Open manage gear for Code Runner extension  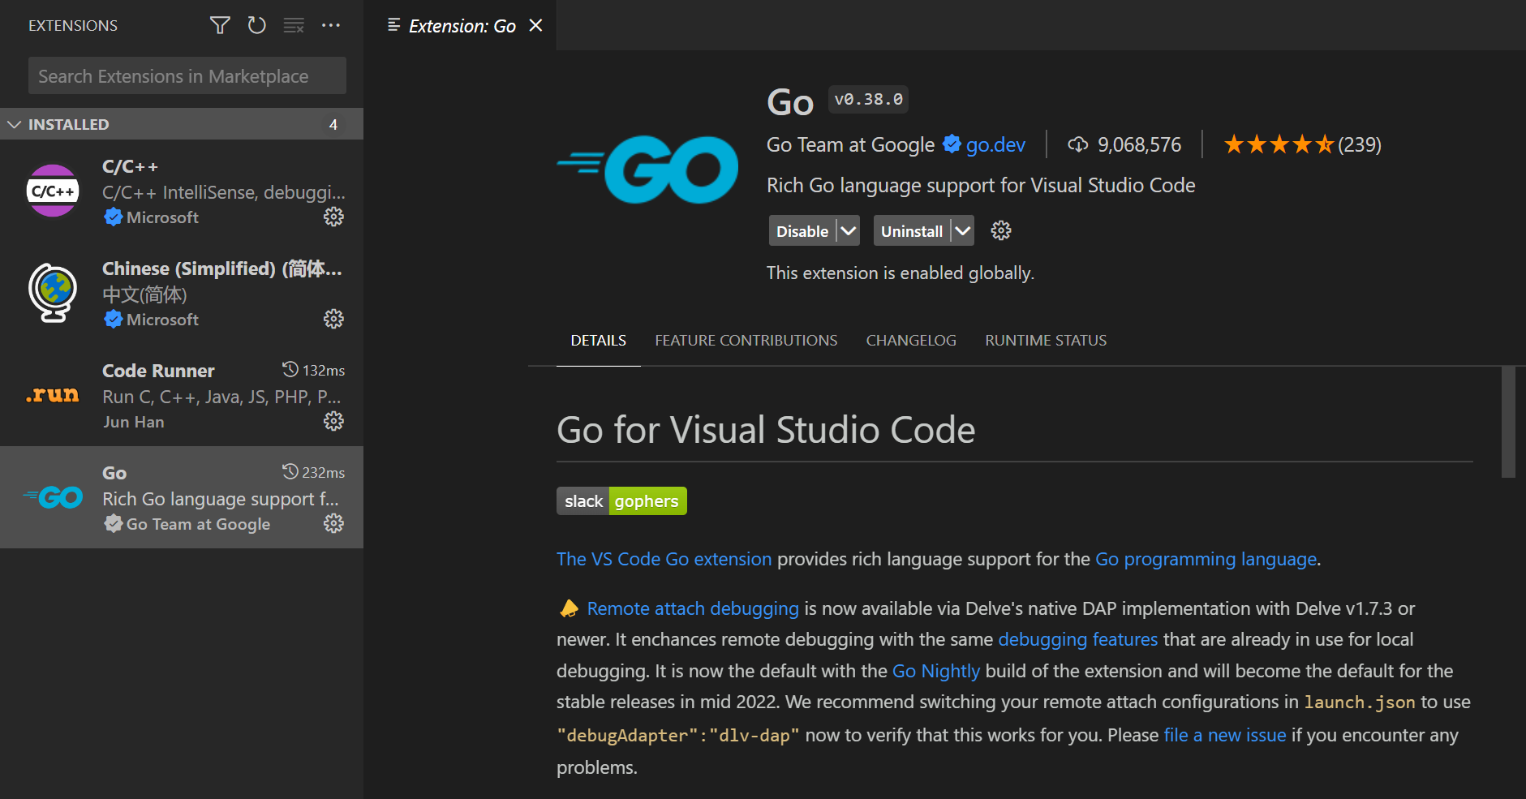tap(333, 421)
